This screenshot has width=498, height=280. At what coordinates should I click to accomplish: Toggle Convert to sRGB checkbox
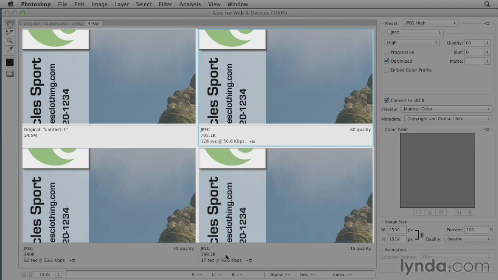click(386, 100)
